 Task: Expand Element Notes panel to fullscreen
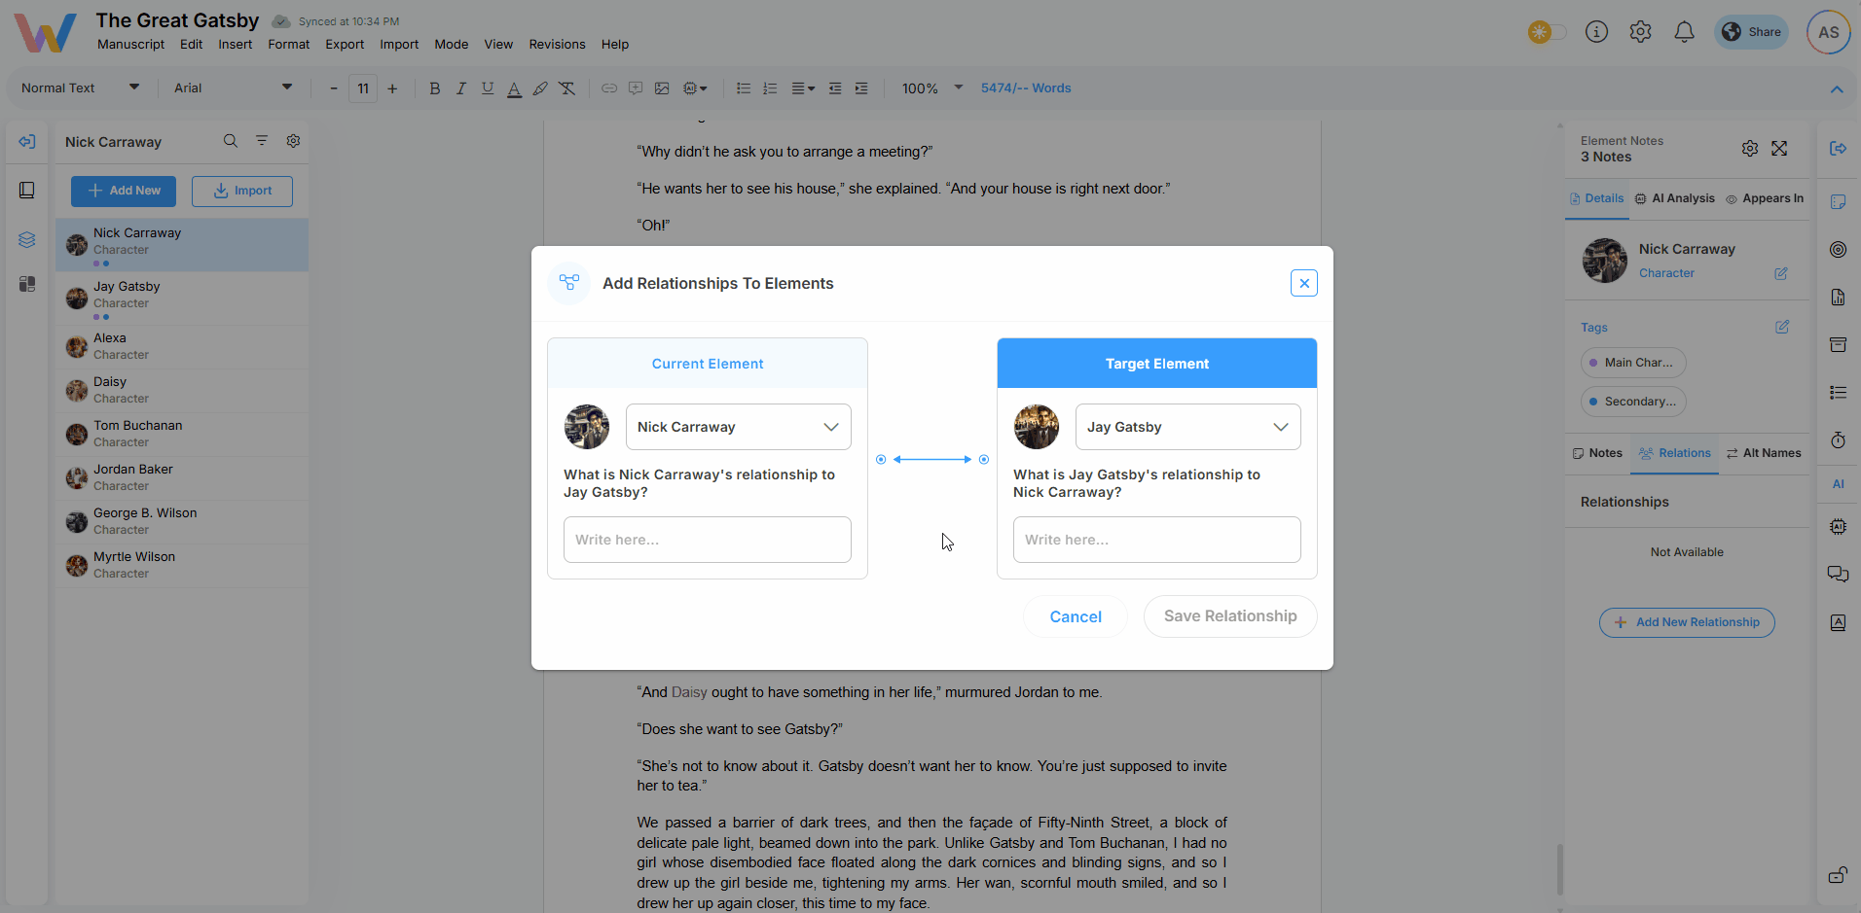1779,149
